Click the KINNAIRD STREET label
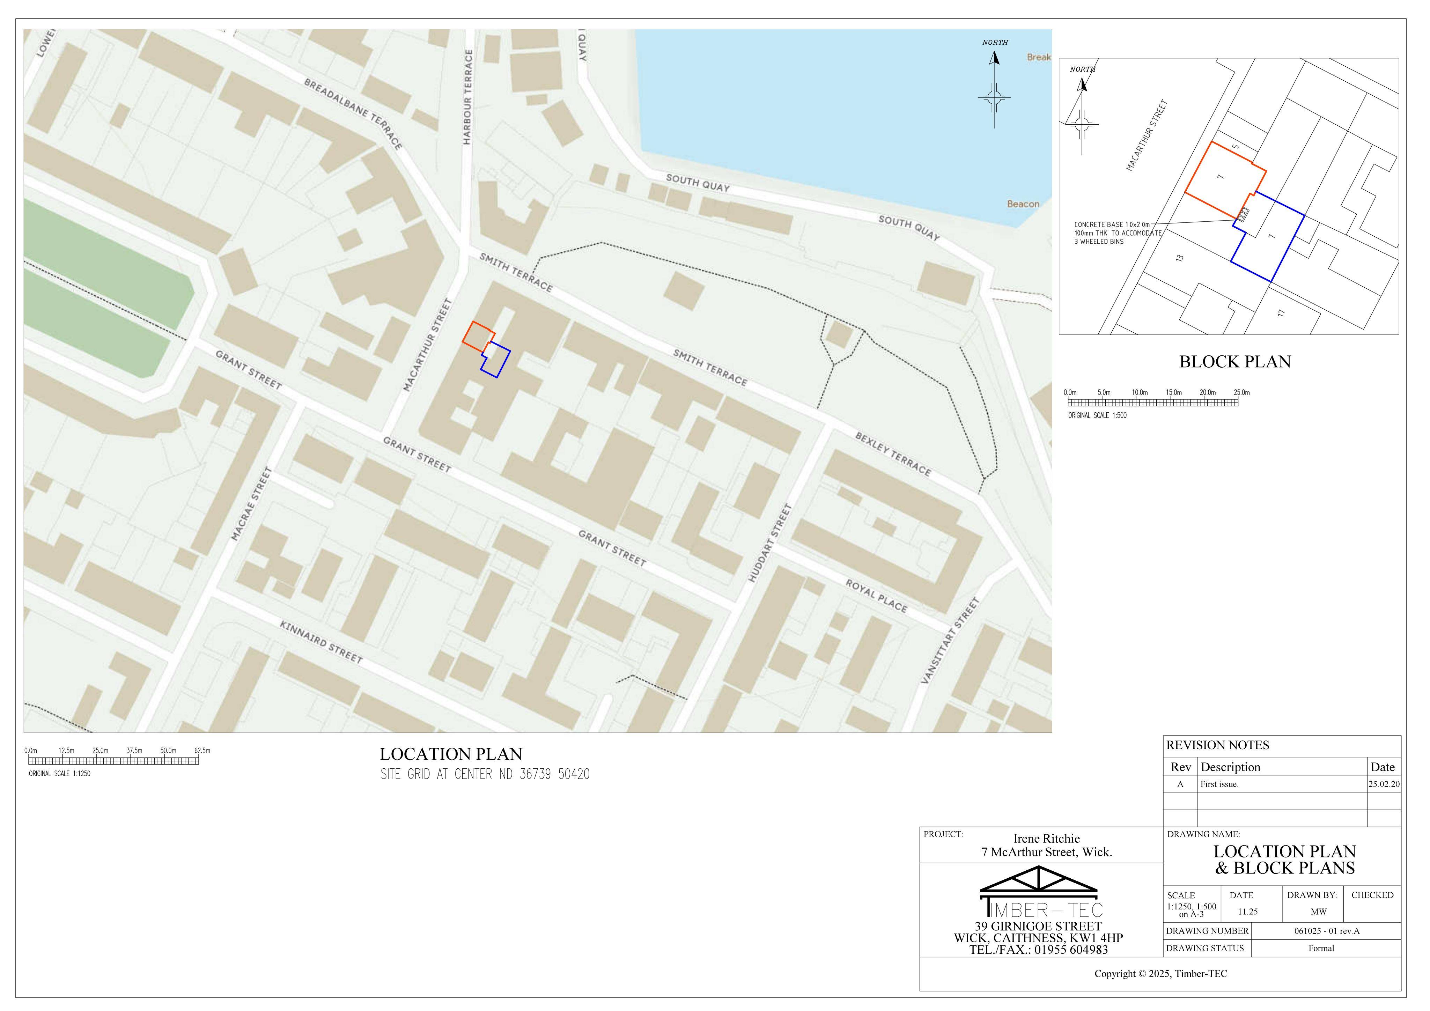The height and width of the screenshot is (1011, 1430). pos(321,642)
